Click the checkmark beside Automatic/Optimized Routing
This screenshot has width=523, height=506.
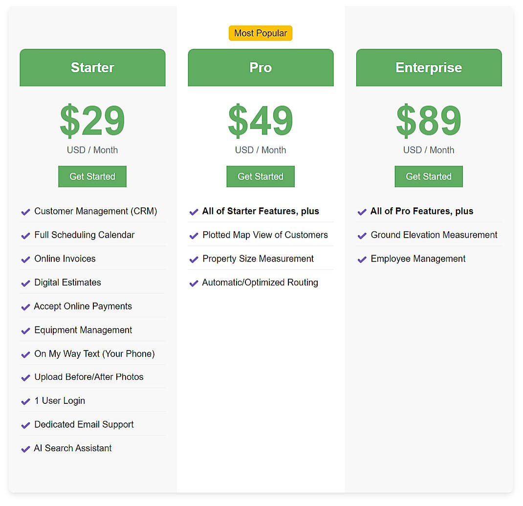pyautogui.click(x=194, y=283)
